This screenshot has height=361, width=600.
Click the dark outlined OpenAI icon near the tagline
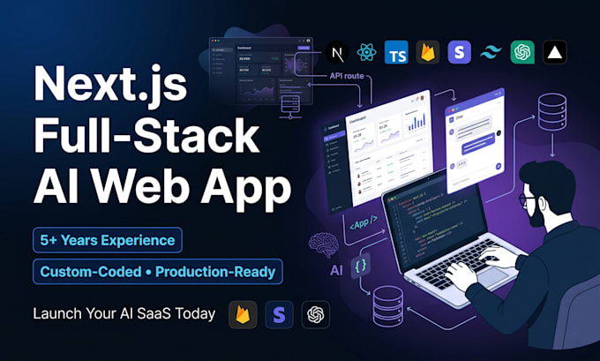pos(316,315)
